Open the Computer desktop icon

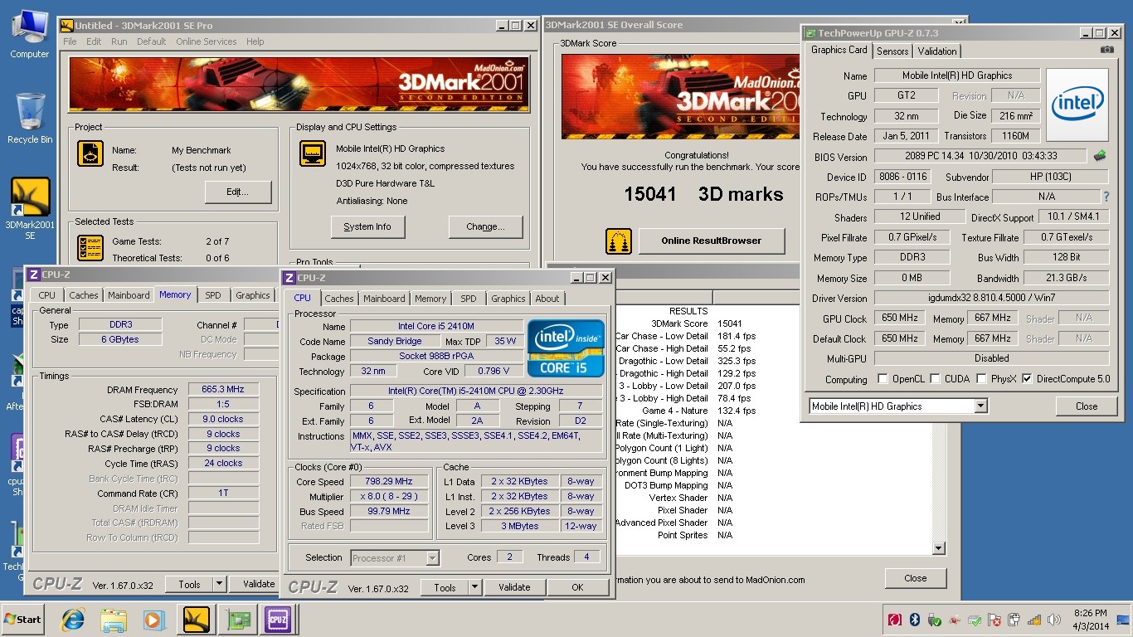30,34
